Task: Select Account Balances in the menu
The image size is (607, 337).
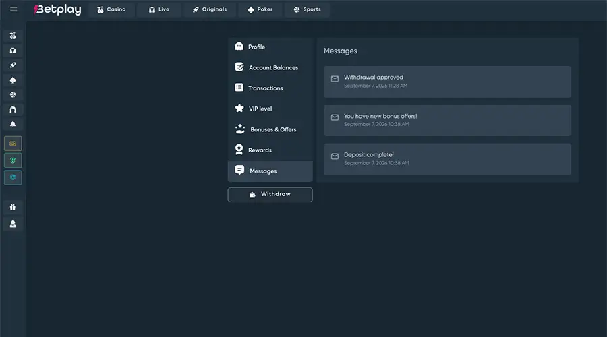Action: point(270,67)
